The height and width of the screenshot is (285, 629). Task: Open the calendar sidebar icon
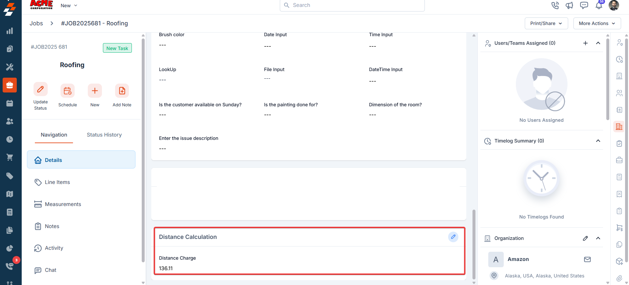point(10,103)
